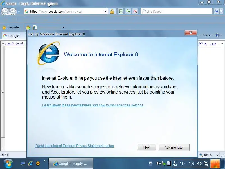
Task: Open the volume speaker tray icon
Action: [158, 163]
